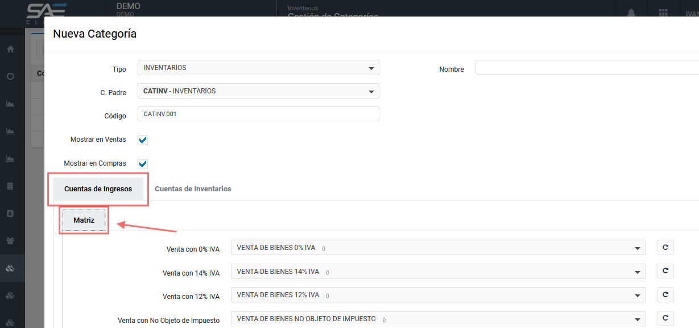Viewport: 699px width, 328px height.
Task: Open the Tipo dropdown
Action: pyautogui.click(x=258, y=68)
